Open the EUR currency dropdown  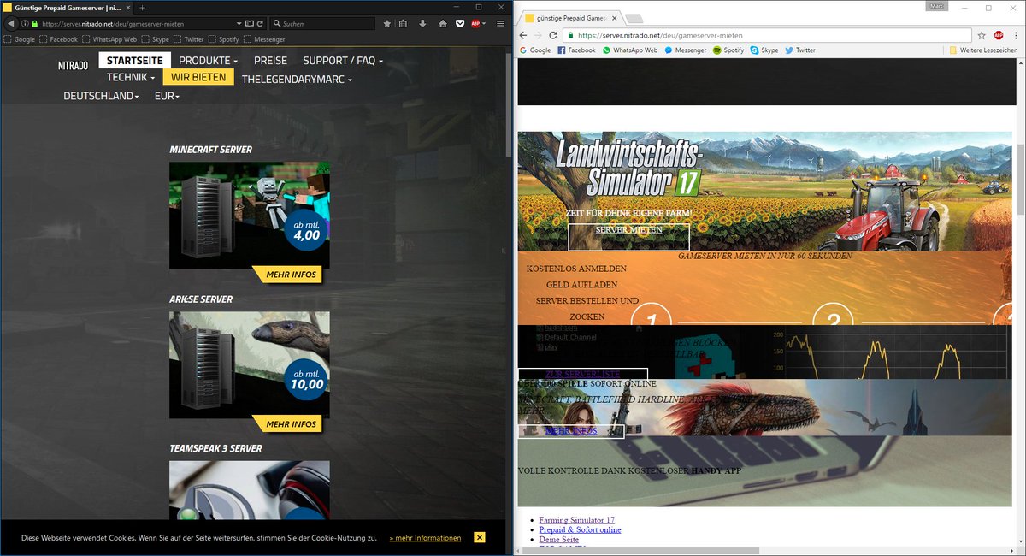click(167, 96)
